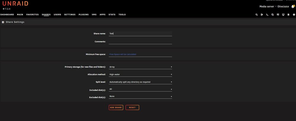296x121 pixels.
Task: Expand the Primary storage Array dropdown
Action: click(x=140, y=67)
